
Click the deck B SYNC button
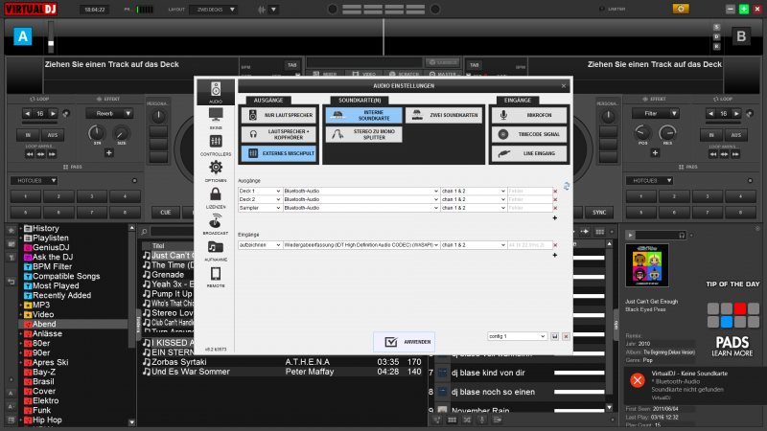coord(599,213)
